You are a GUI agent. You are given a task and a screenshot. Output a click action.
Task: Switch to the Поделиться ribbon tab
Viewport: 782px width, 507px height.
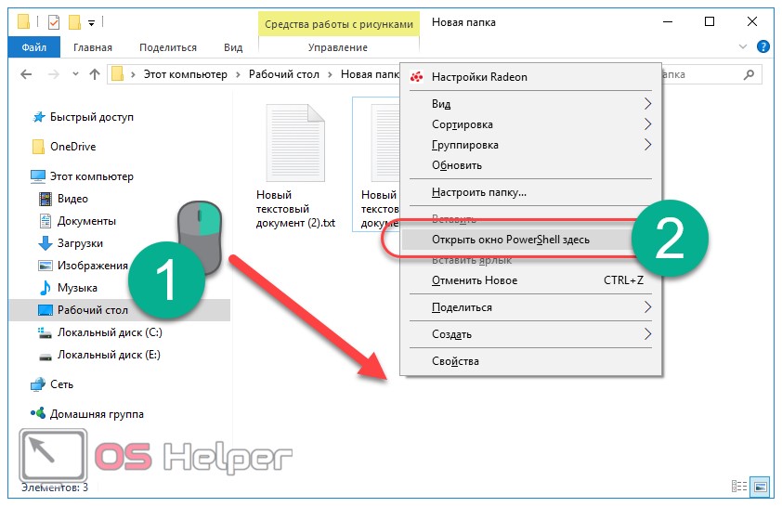pos(167,47)
